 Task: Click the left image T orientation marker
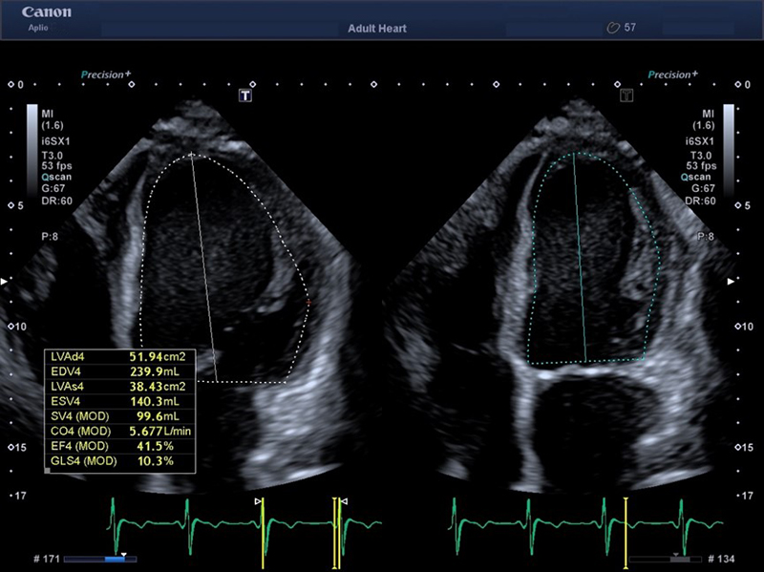(245, 95)
